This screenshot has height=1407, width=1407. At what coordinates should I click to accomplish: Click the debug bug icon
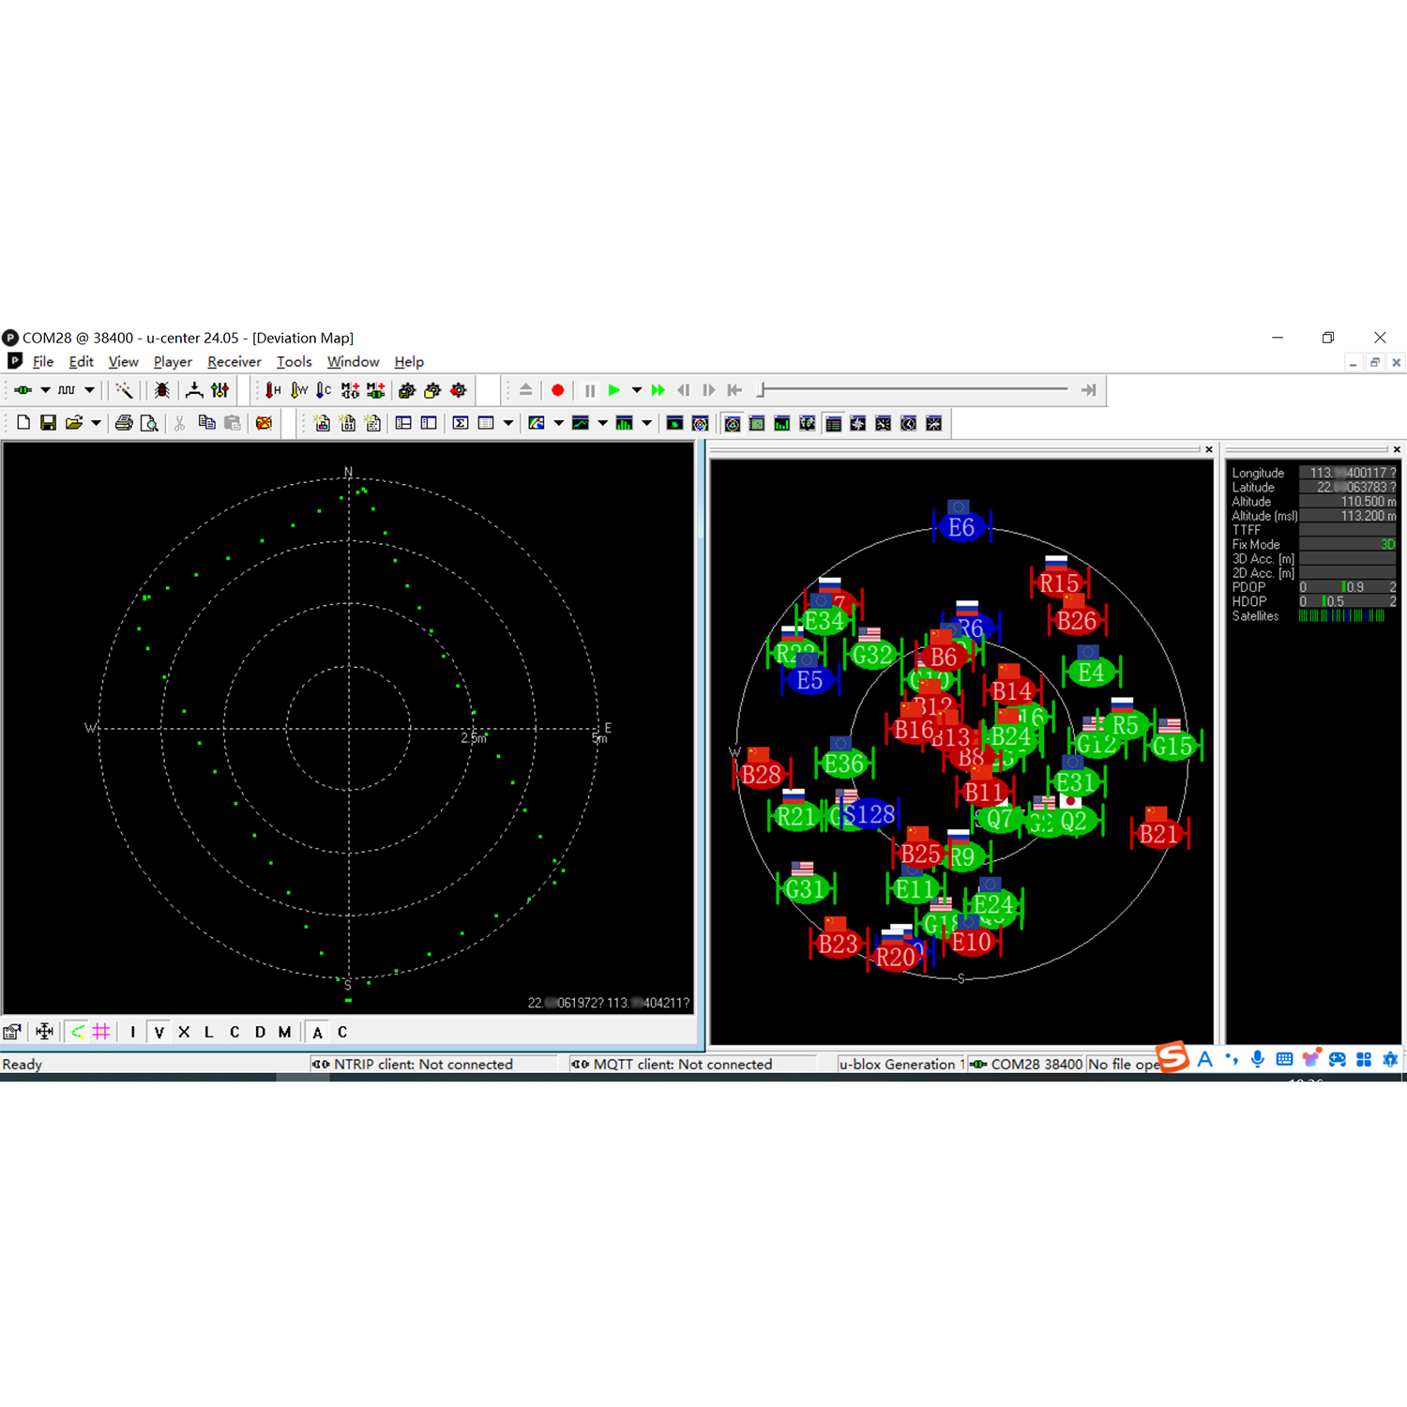[162, 390]
